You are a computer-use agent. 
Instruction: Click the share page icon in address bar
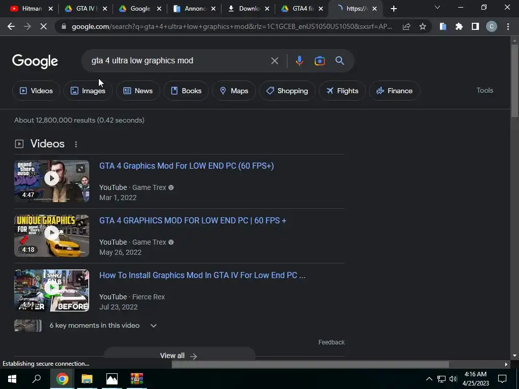click(x=406, y=26)
